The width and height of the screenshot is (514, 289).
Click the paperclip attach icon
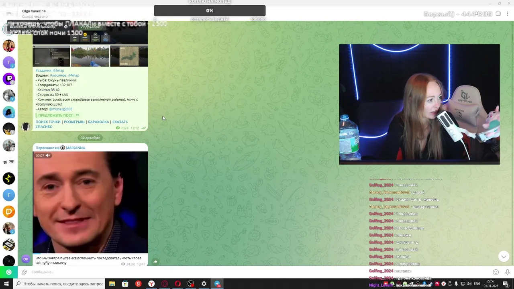point(24,272)
